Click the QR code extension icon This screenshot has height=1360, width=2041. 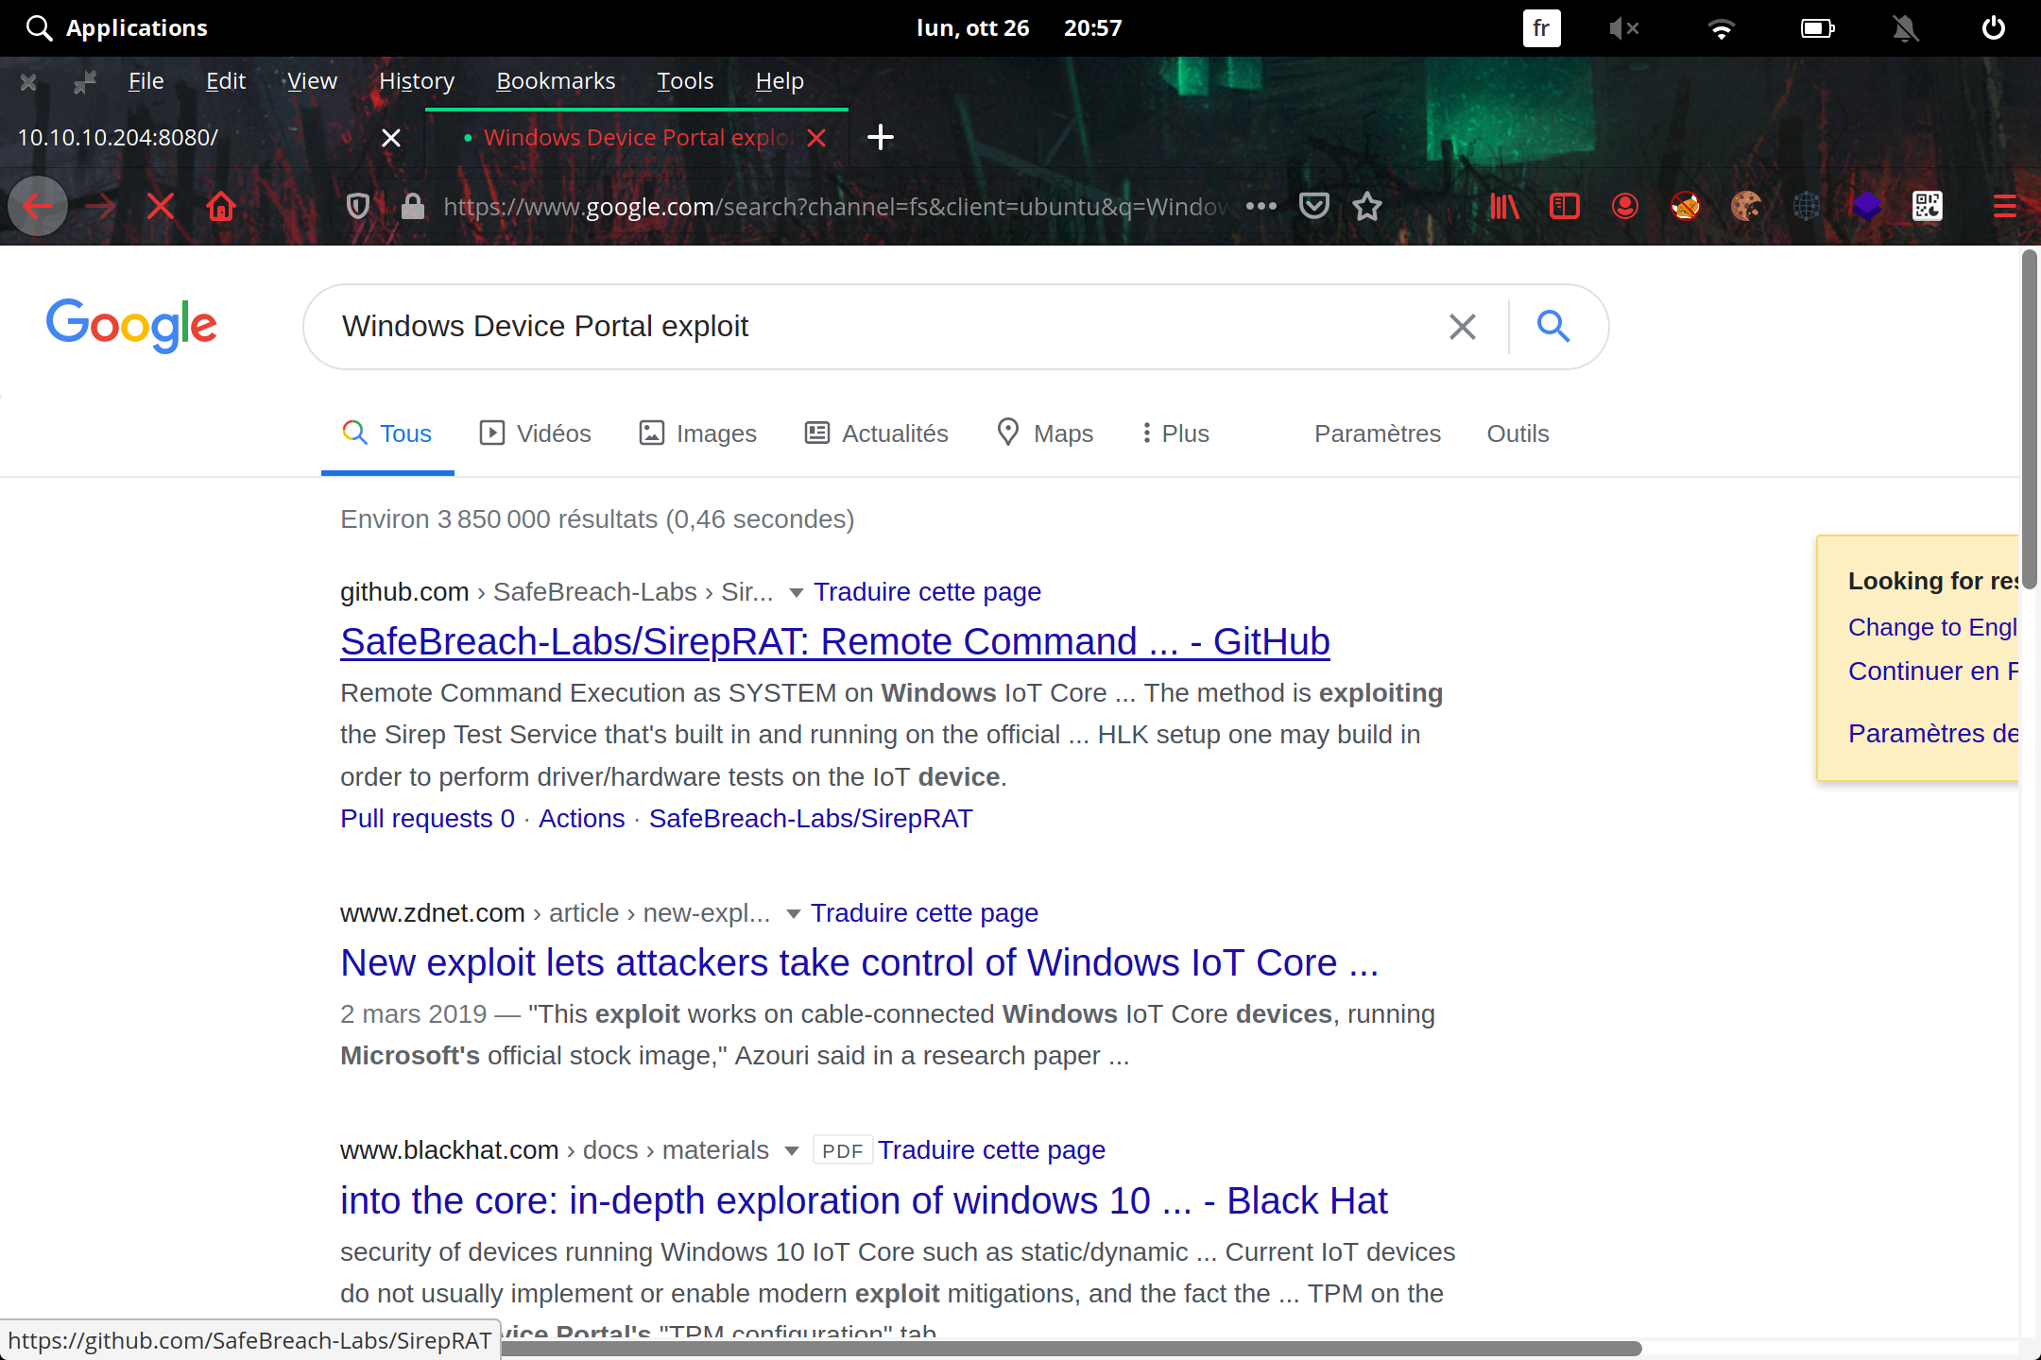coord(1928,206)
